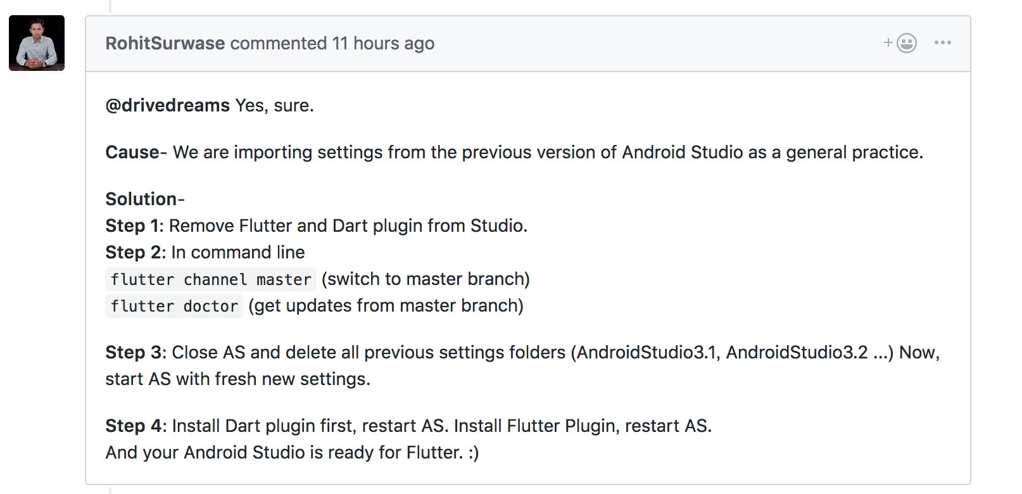Click RohitSurwase's profile avatar picture
The image size is (1022, 494).
point(37,43)
